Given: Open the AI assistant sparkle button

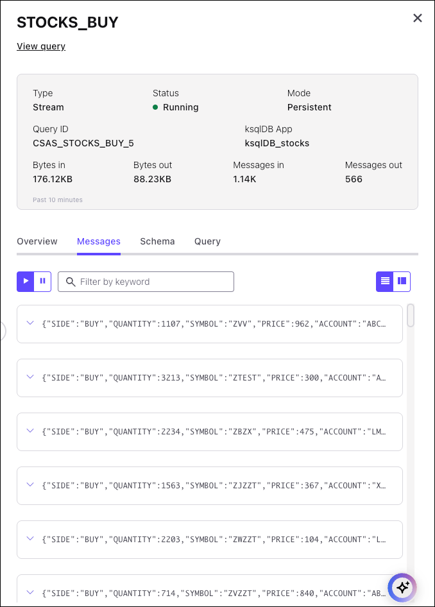Looking at the screenshot, I should point(402,587).
